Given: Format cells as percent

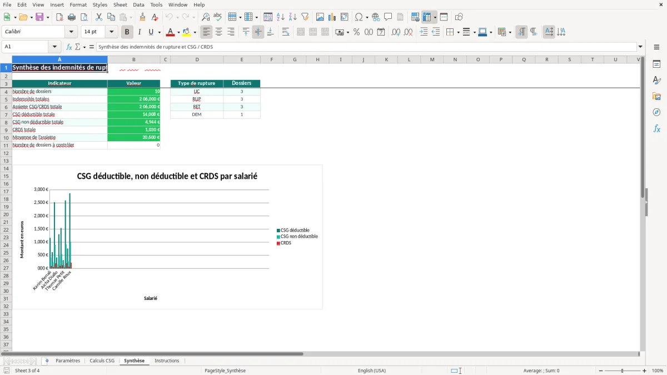Looking at the screenshot, I should click(x=356, y=32).
